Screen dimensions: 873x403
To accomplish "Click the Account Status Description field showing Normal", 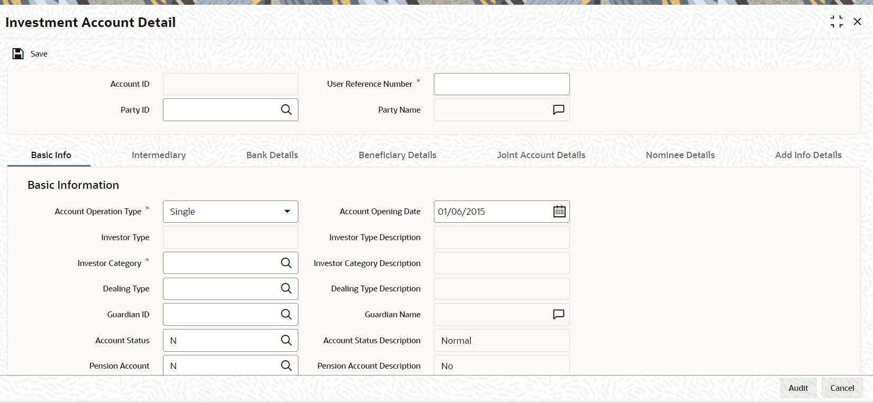I will pyautogui.click(x=502, y=340).
